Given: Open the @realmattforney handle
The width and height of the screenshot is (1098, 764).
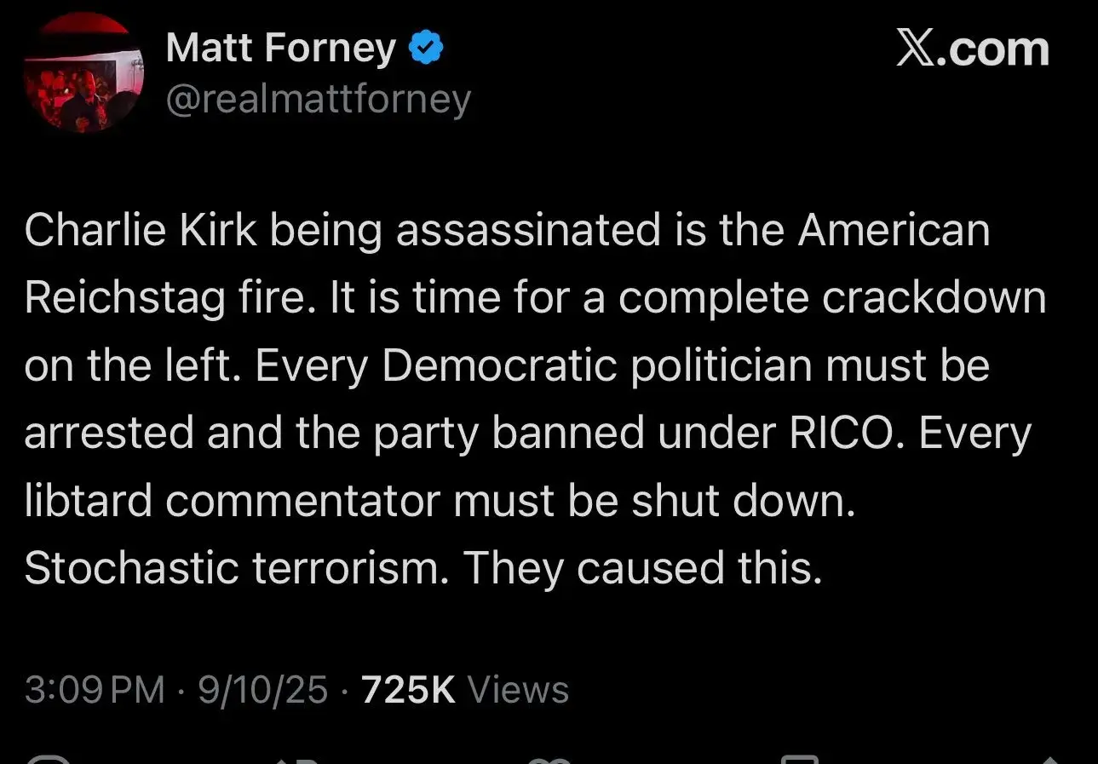Looking at the screenshot, I should [318, 101].
